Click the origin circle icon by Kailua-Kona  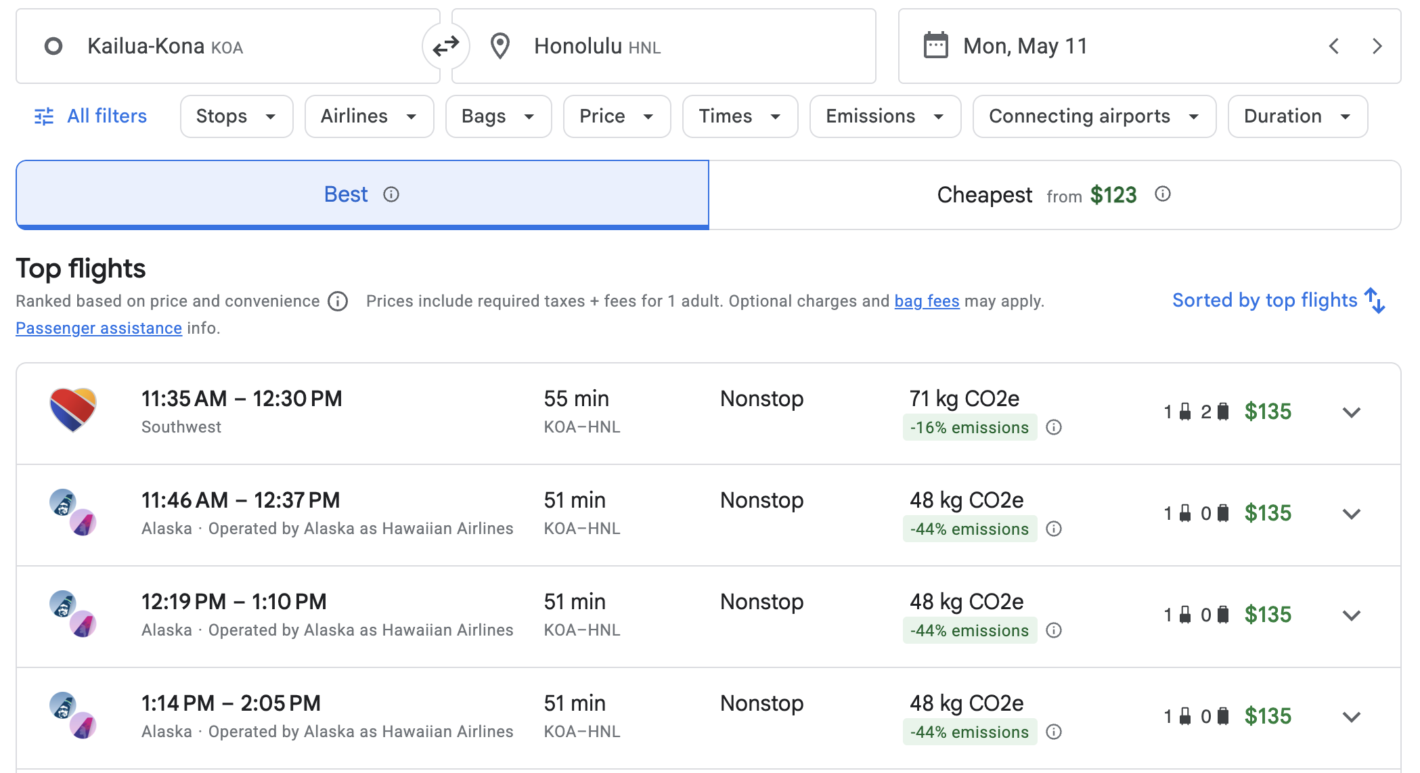[x=53, y=46]
